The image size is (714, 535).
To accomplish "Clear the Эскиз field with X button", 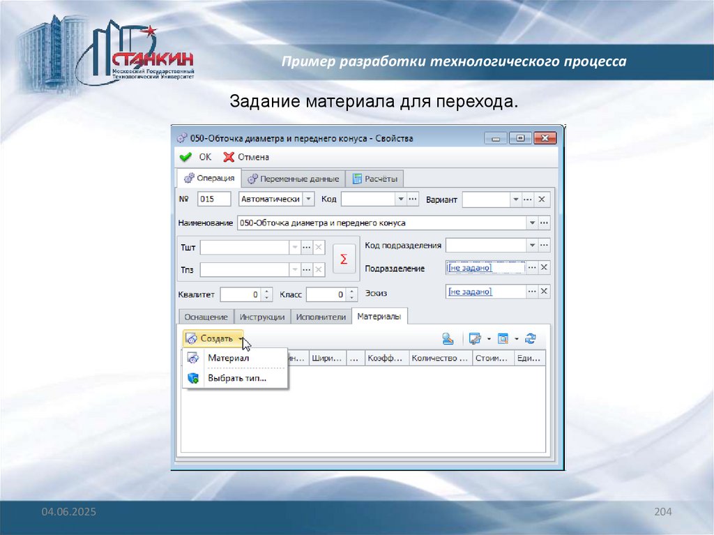I will point(544,291).
